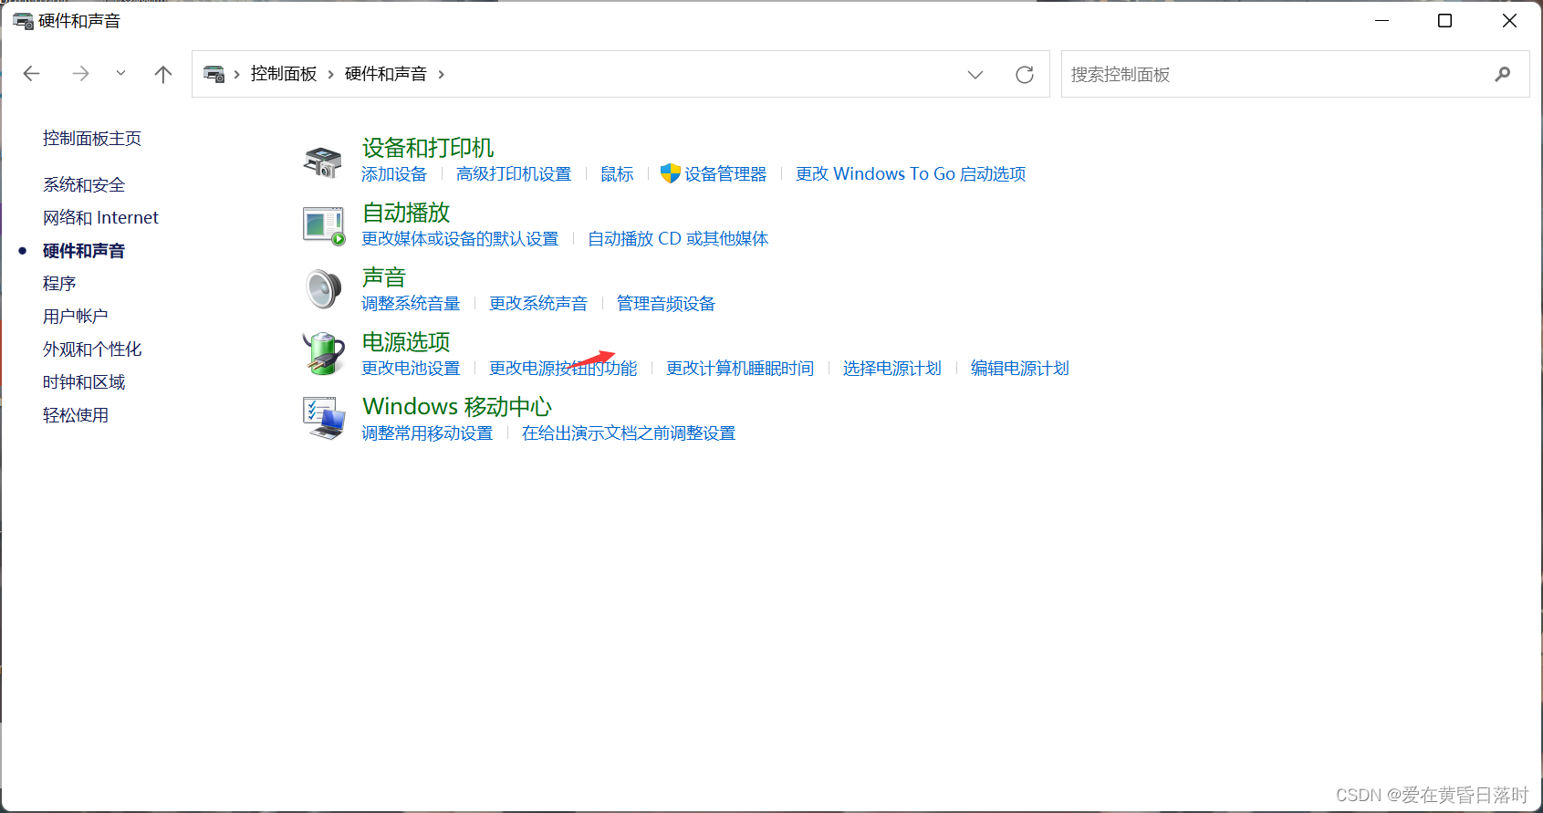Open 设备管理器 link
Screen dimensions: 1543x813
[725, 174]
